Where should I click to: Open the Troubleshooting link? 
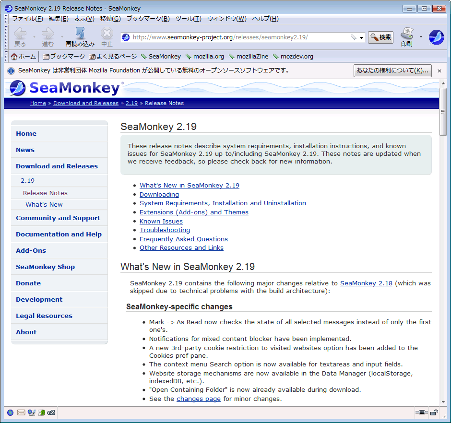tap(165, 230)
